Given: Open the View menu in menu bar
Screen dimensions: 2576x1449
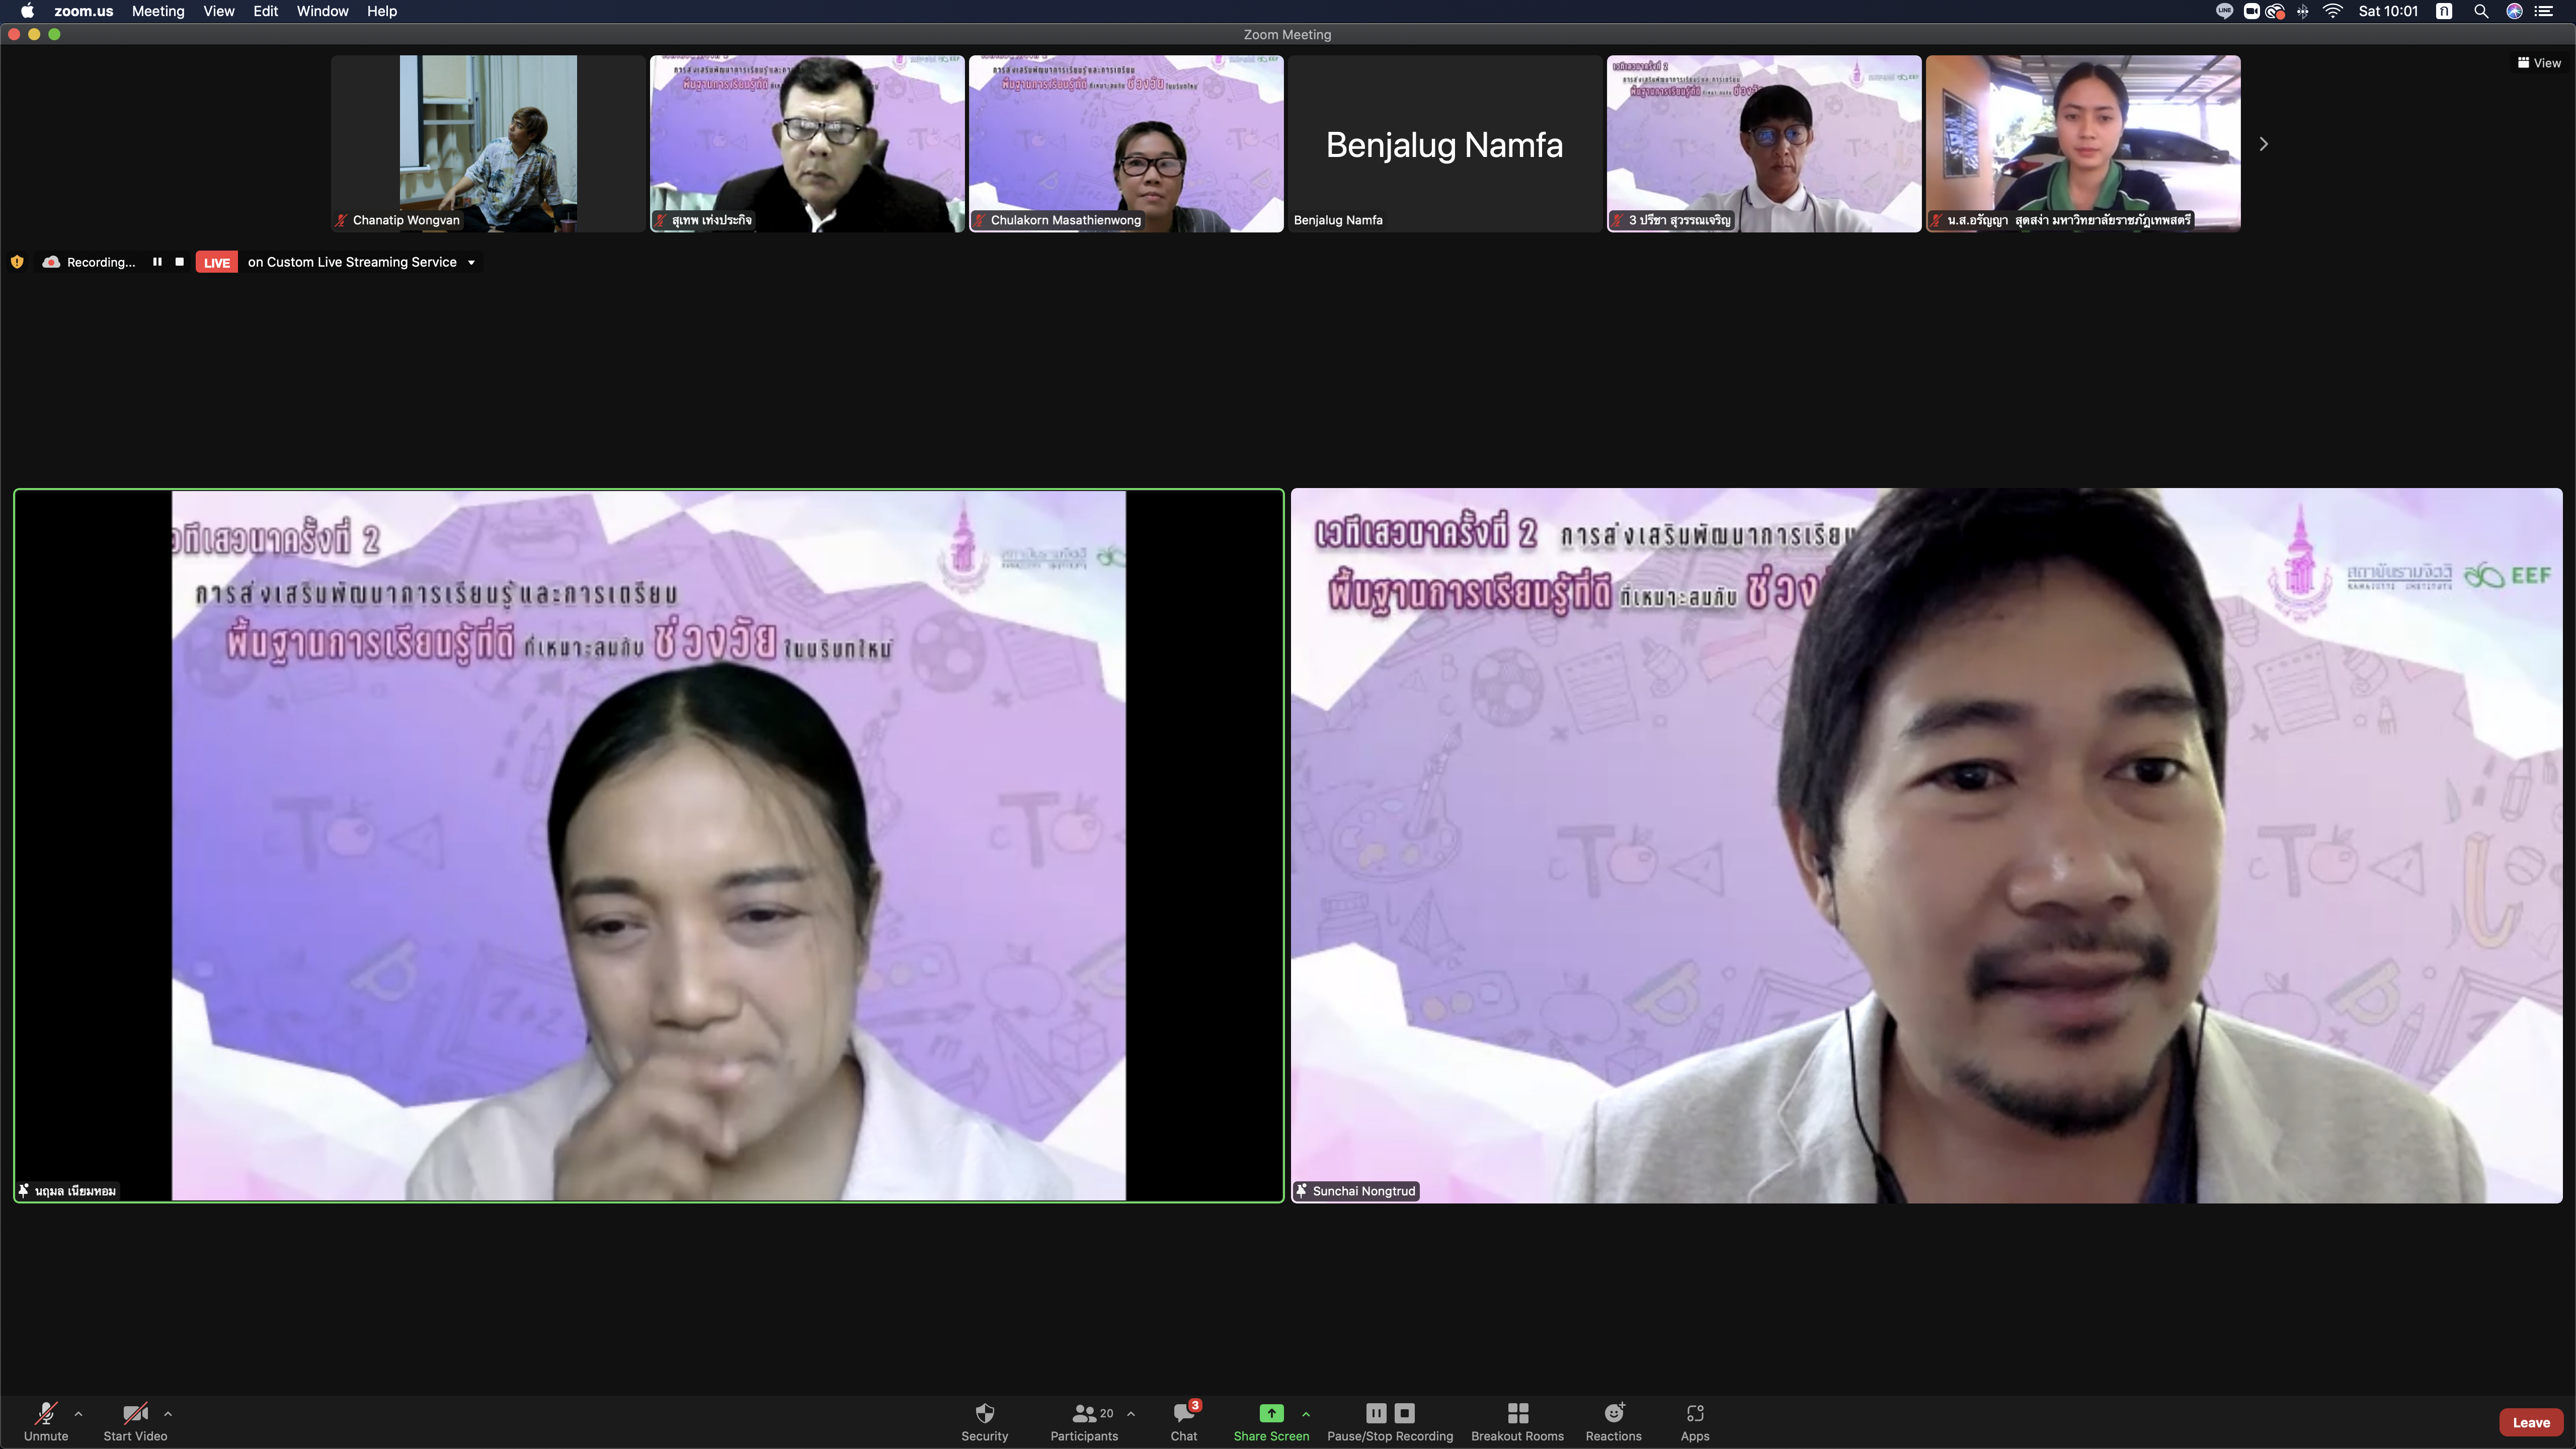Looking at the screenshot, I should (x=218, y=11).
